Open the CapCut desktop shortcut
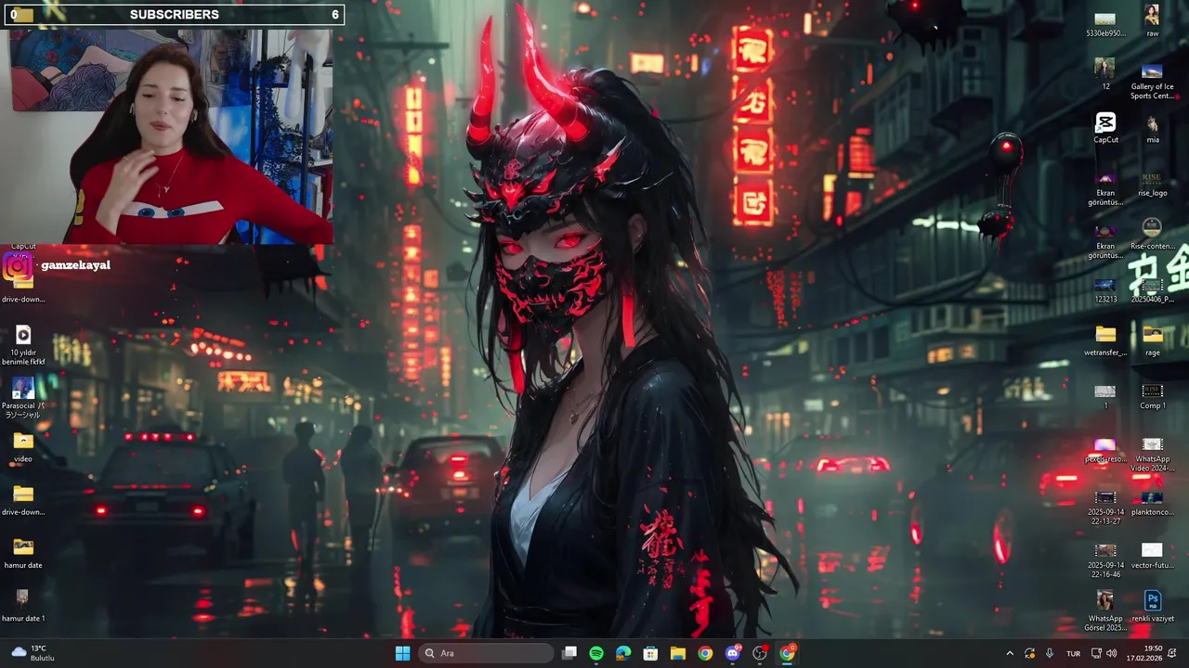 1105,128
